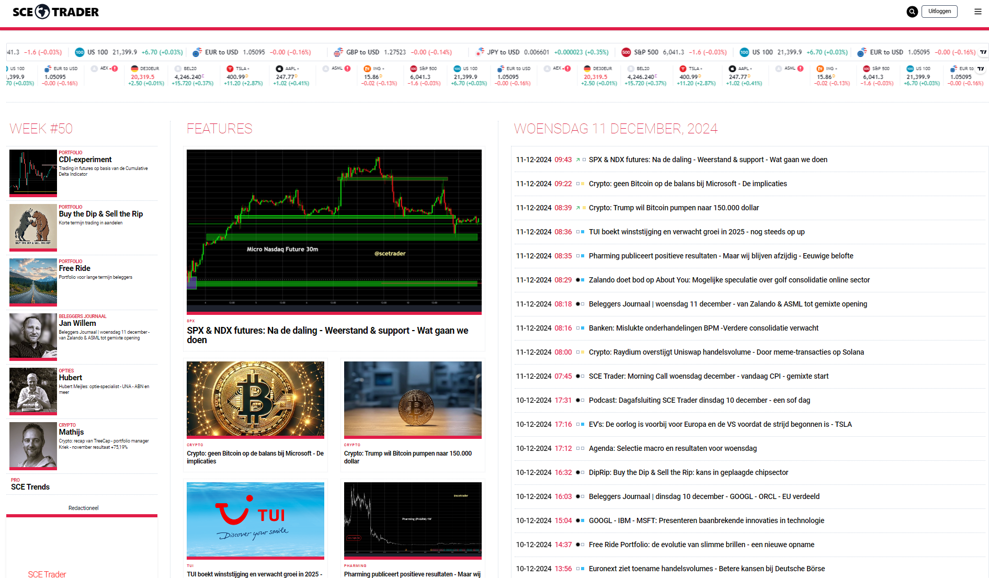Open Mathijs's portrait thumbnail
Screen dimensions: 989x578
point(33,445)
